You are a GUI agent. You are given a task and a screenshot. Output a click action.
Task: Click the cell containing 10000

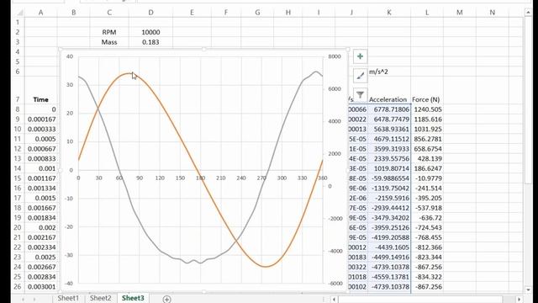tap(150, 32)
